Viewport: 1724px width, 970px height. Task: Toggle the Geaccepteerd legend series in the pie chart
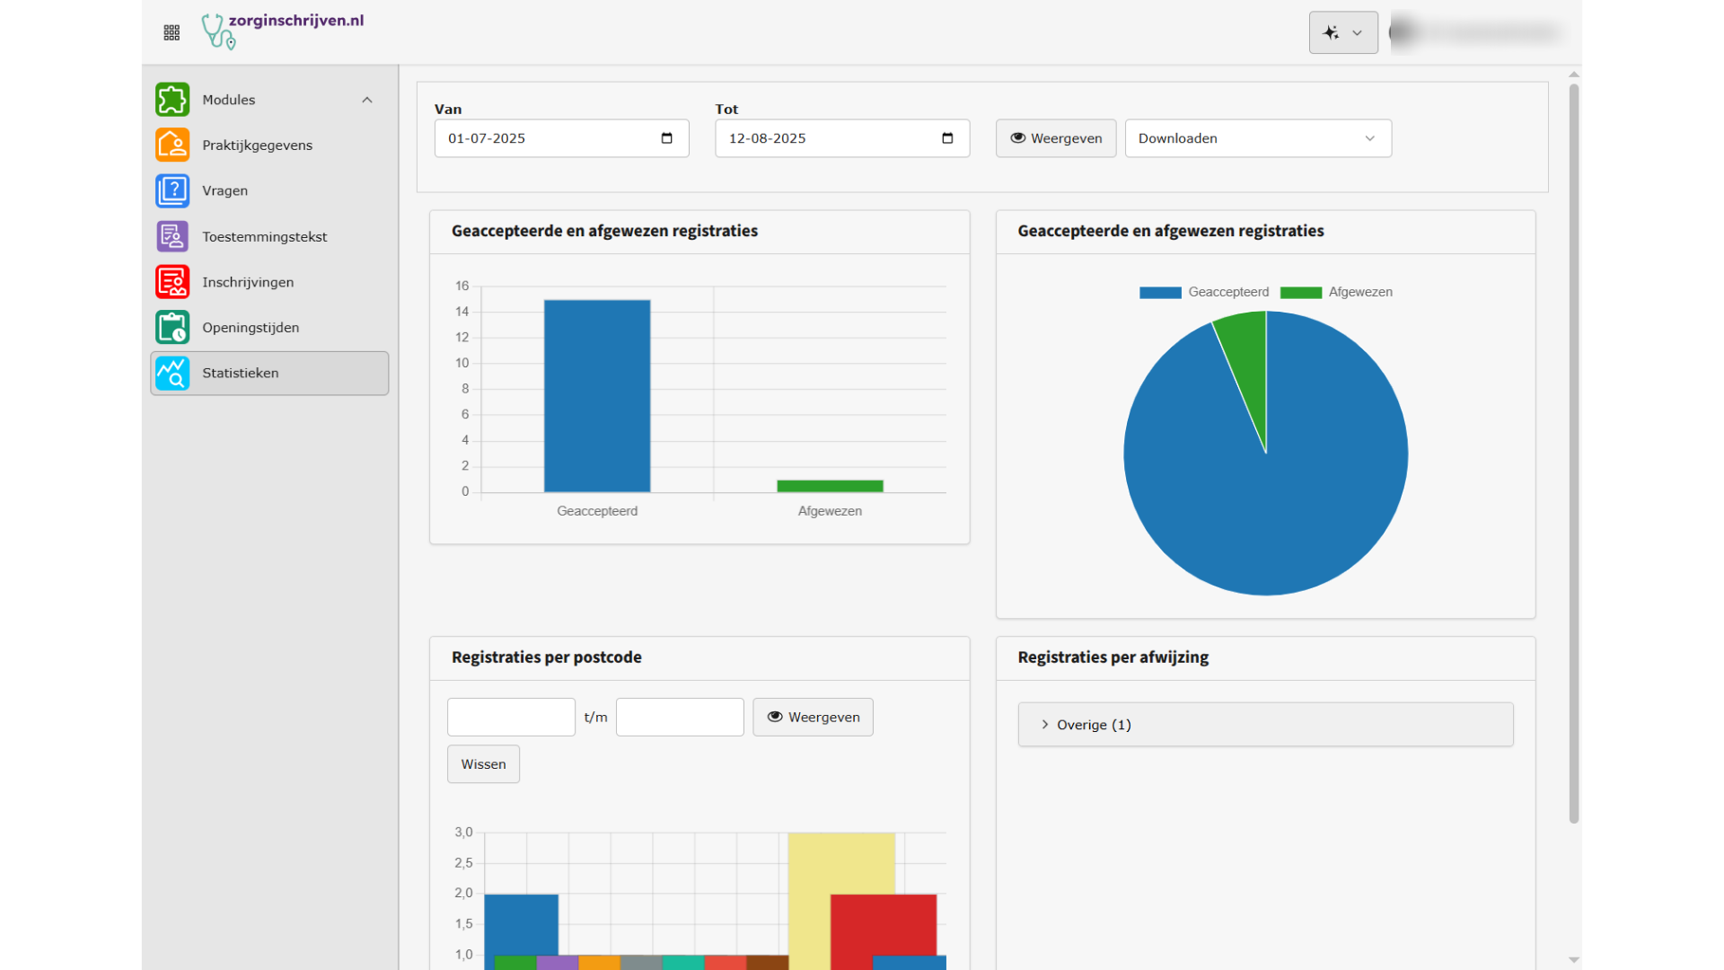[1204, 292]
